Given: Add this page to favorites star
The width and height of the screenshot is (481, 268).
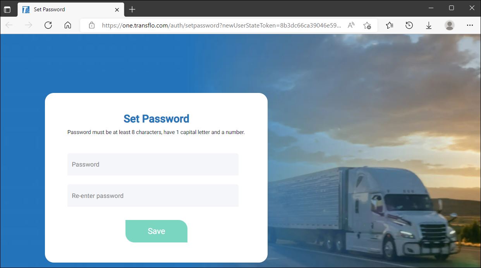Looking at the screenshot, I should click(x=367, y=25).
